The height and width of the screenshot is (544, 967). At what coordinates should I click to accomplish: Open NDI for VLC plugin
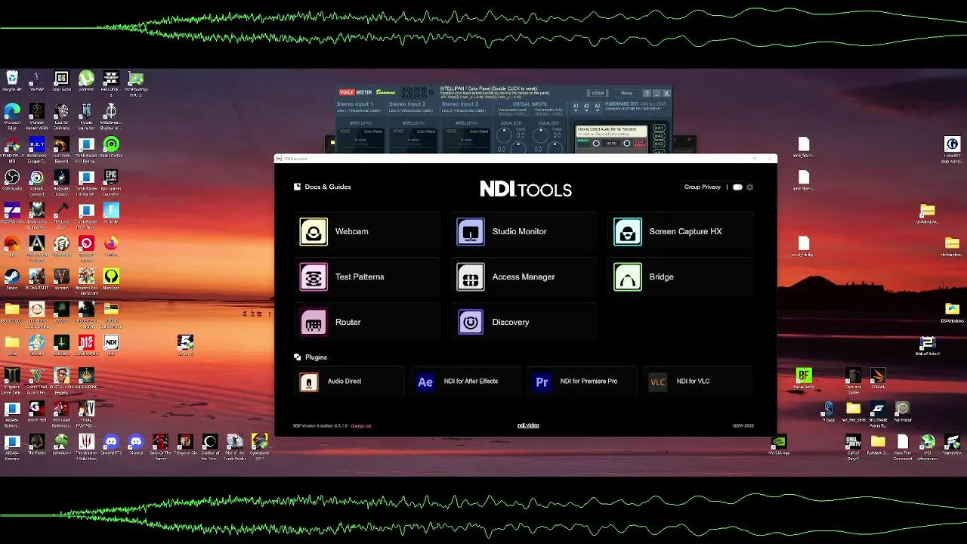[699, 382]
